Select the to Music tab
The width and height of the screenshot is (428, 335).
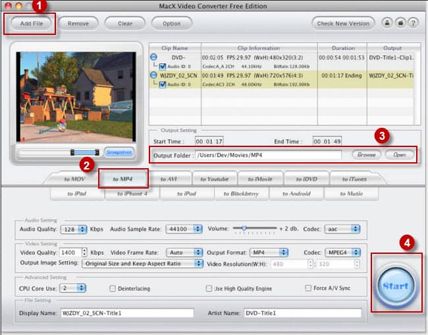point(352,194)
